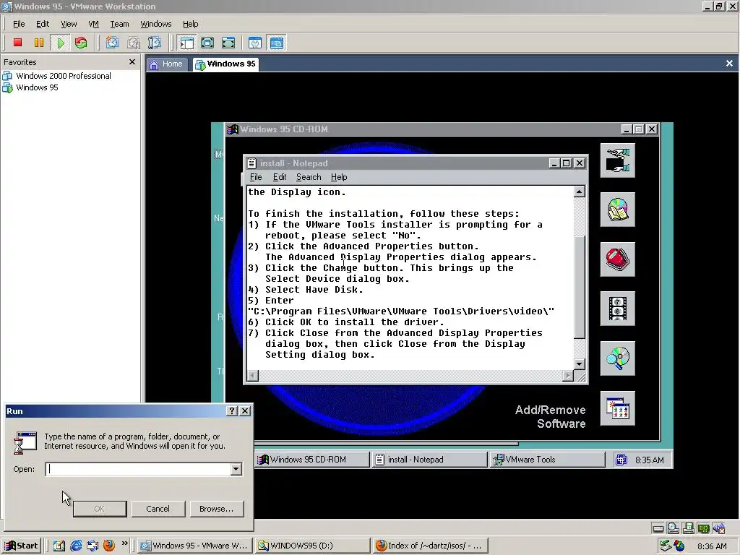This screenshot has width=740, height=555.
Task: Click Notepad vertical scroll up arrow
Action: pyautogui.click(x=580, y=192)
